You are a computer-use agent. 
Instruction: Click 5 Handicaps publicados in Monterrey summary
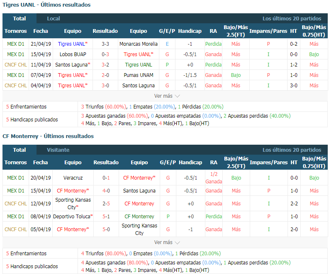point(32,266)
